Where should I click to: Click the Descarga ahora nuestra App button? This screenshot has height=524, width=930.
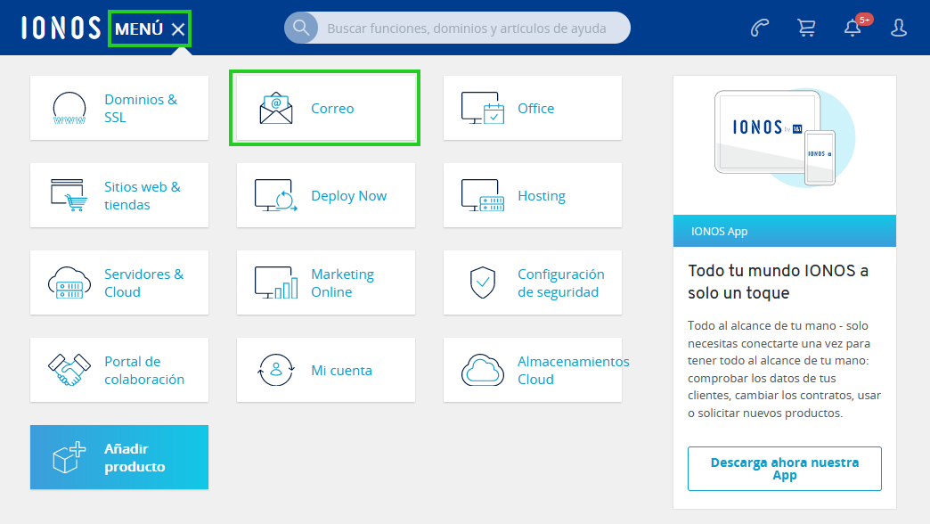point(784,469)
